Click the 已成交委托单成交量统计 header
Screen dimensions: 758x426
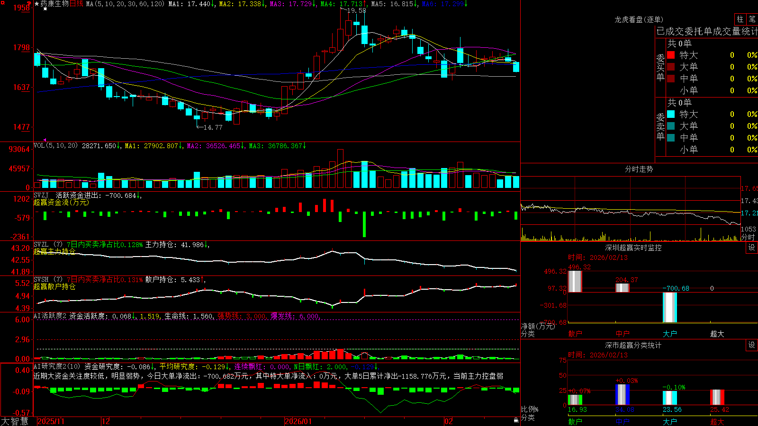tap(707, 31)
